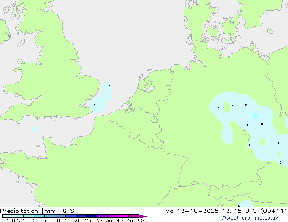Pick the 0.5–1 mm legend swatch

pyautogui.click(x=18, y=216)
